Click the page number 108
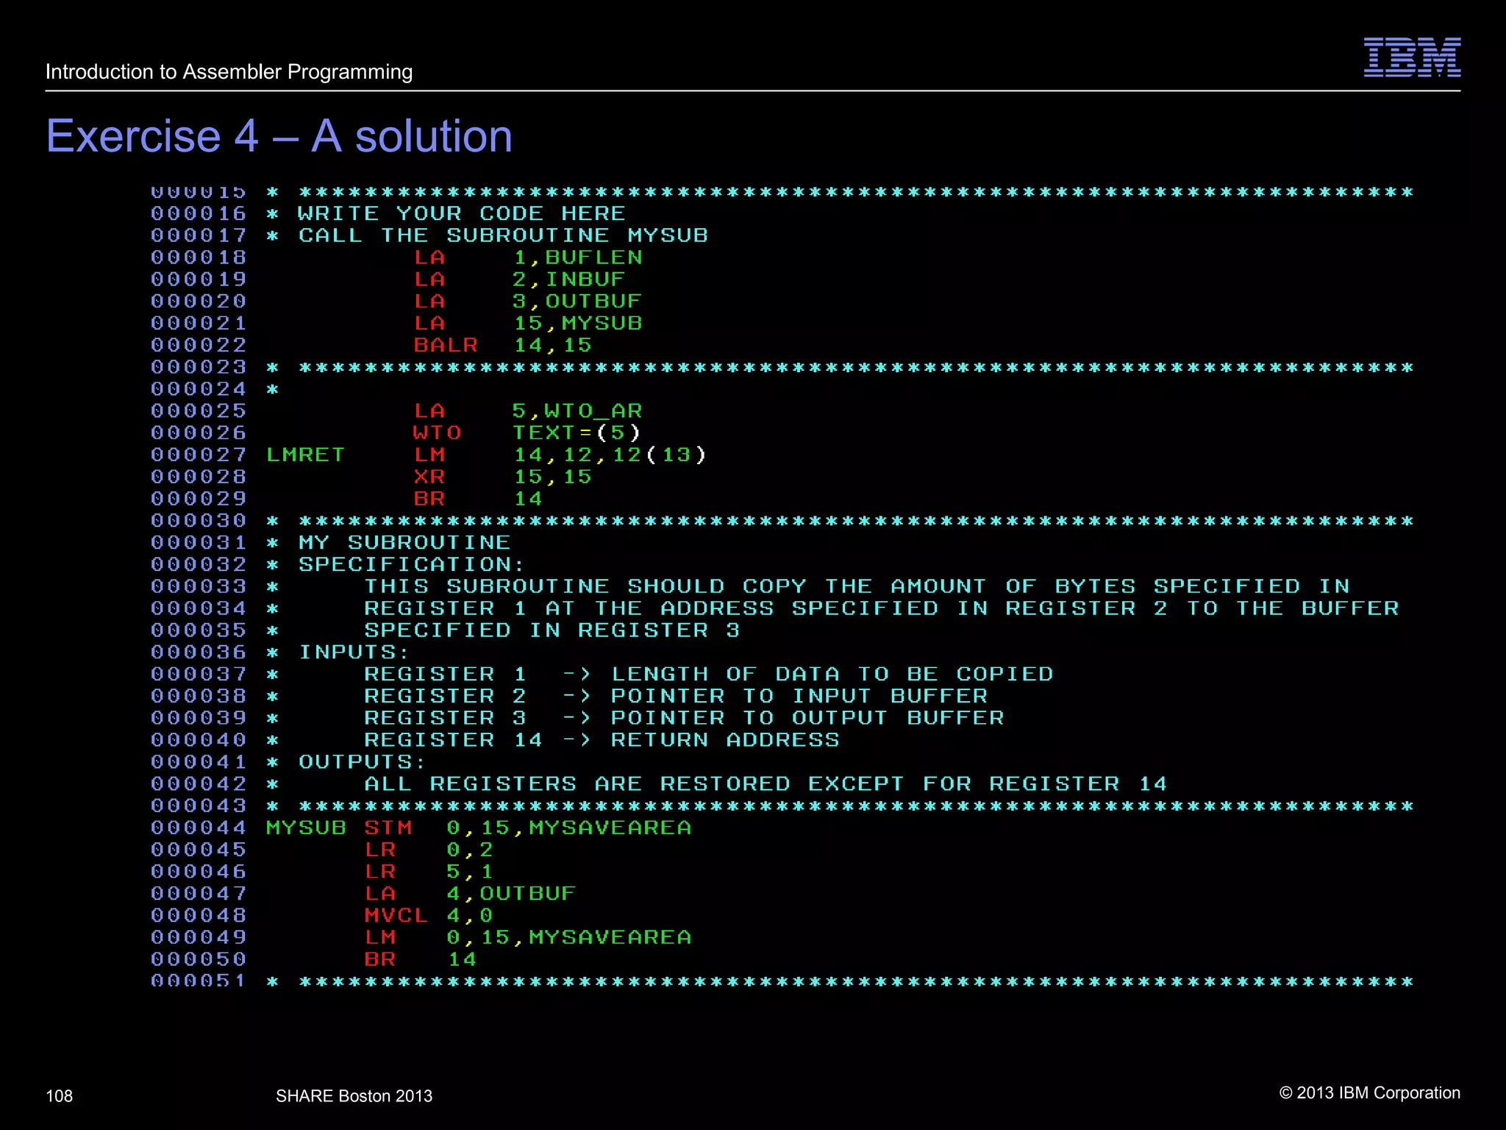This screenshot has height=1130, width=1506. (60, 1096)
